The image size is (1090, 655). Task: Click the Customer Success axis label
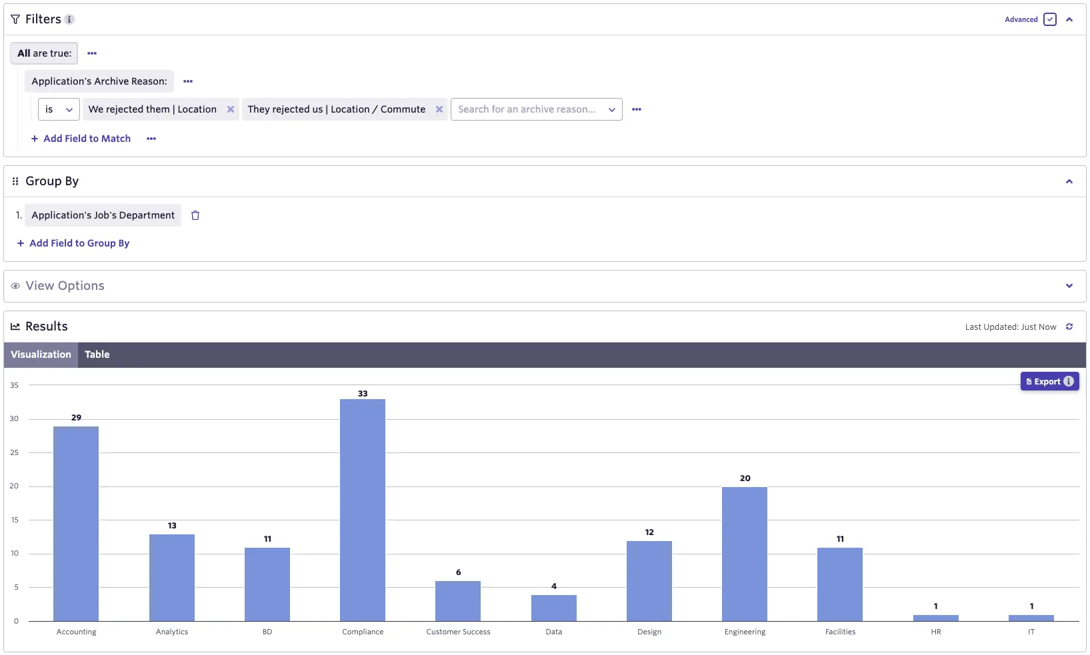point(458,632)
